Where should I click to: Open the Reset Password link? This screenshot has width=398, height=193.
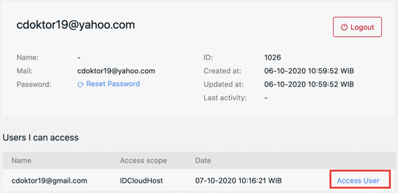click(x=113, y=84)
